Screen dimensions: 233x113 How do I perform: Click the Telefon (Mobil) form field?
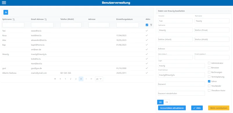coord(212,39)
